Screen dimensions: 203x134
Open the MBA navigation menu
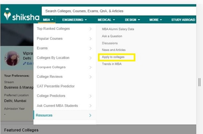pyautogui.click(x=48, y=20)
